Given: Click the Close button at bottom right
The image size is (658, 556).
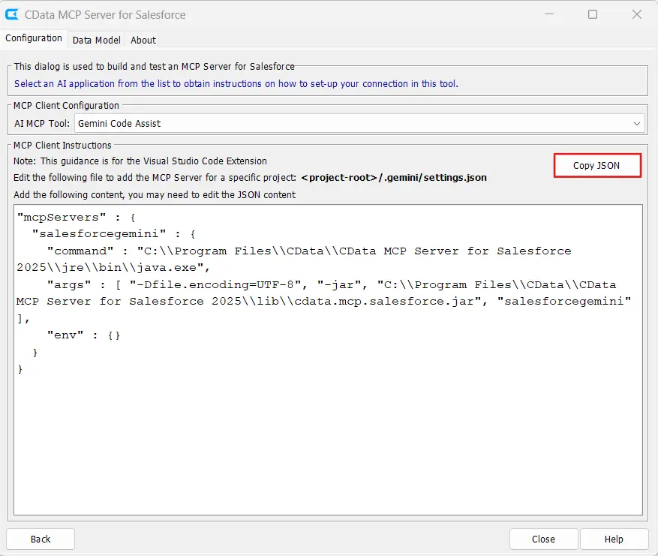Looking at the screenshot, I should [x=543, y=539].
